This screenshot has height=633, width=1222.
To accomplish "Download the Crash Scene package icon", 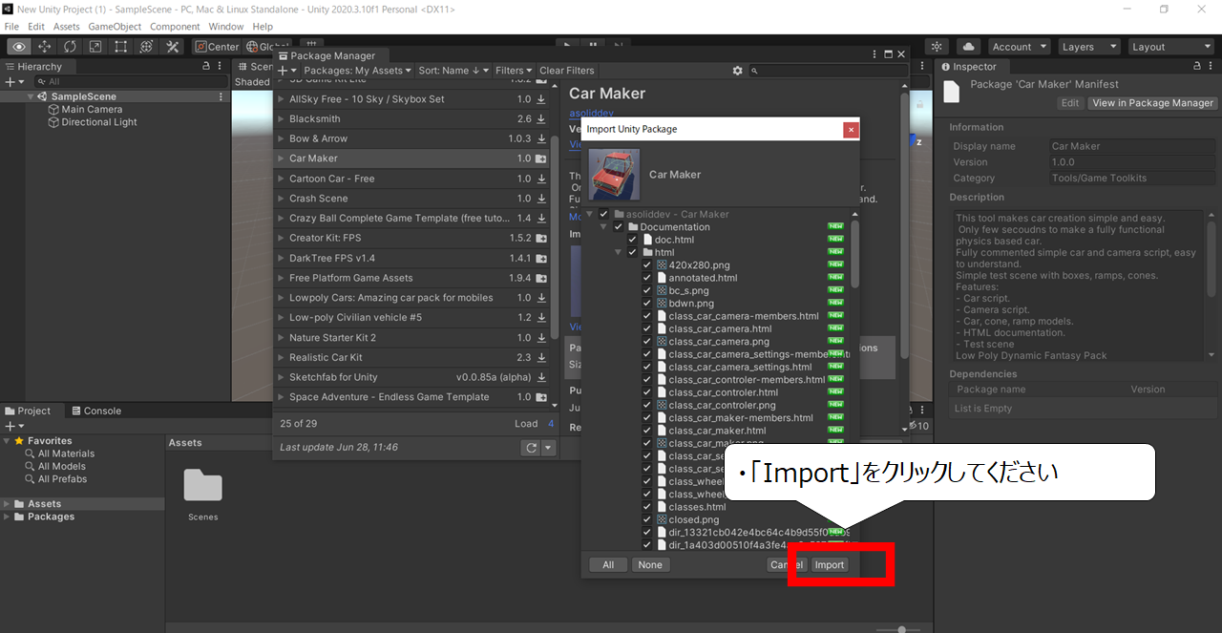I will (x=541, y=199).
